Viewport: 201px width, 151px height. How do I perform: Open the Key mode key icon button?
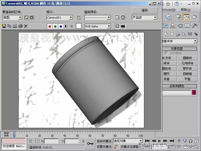tap(90, 144)
